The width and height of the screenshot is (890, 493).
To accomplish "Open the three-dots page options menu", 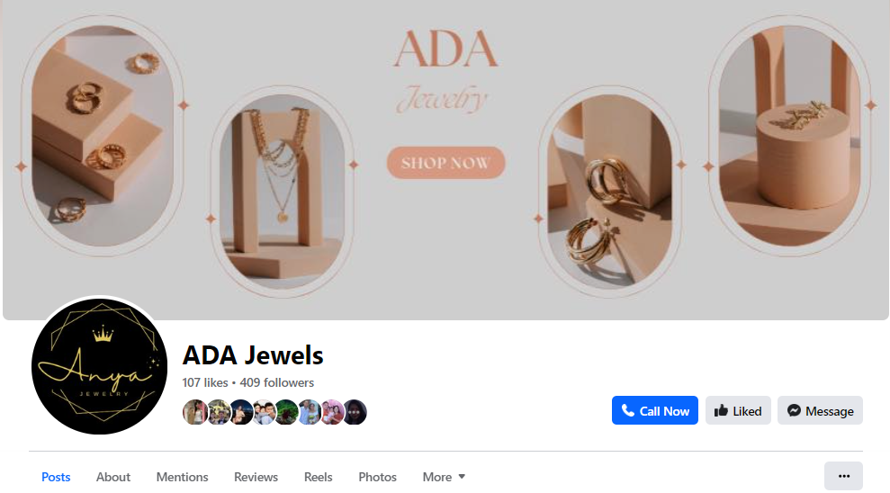I will 843,476.
